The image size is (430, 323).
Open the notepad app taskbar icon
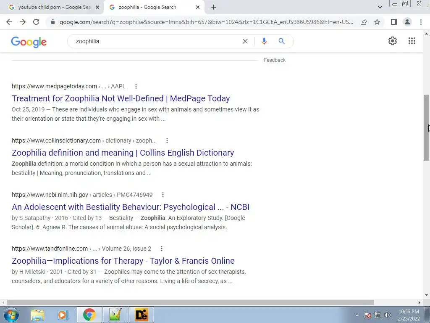pos(115,315)
